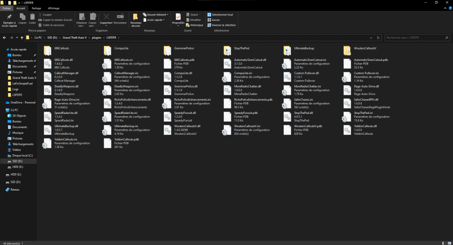This screenshot has width=453, height=245.
Task: Click Copier le chemin d'accès
Action: [55, 20]
